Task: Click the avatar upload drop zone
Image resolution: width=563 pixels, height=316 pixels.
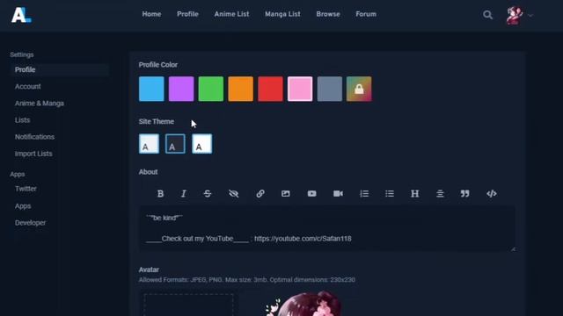Action: [188, 305]
